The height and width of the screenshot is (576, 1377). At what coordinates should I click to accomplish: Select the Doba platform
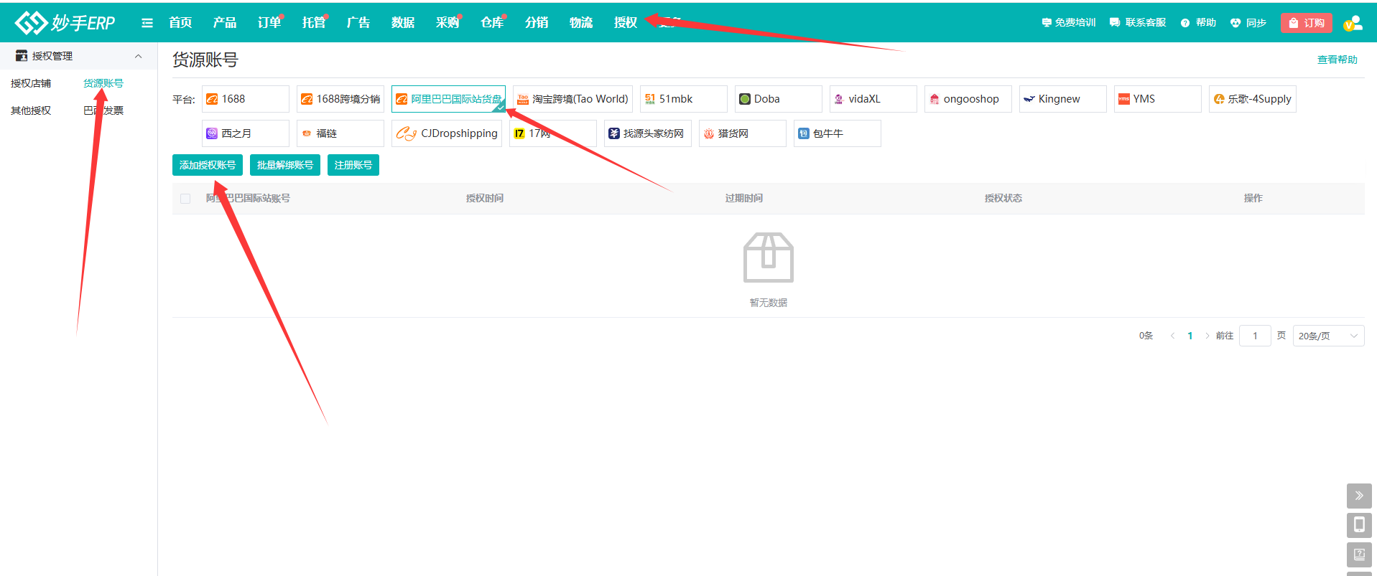coord(779,99)
